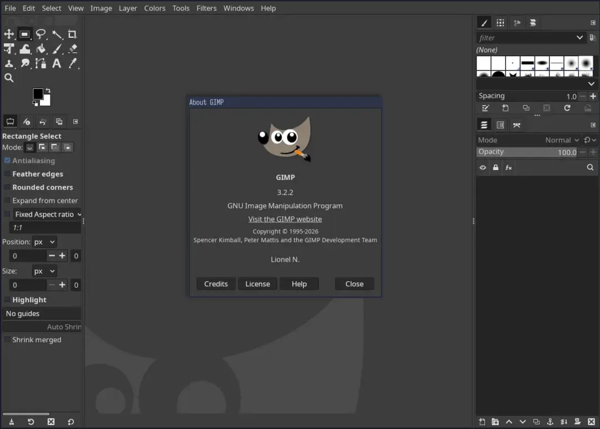Open layer Mode Normal dropdown
600x429 pixels.
point(562,140)
